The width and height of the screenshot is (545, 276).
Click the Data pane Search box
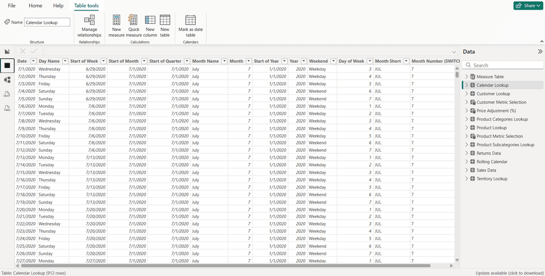coord(506,65)
